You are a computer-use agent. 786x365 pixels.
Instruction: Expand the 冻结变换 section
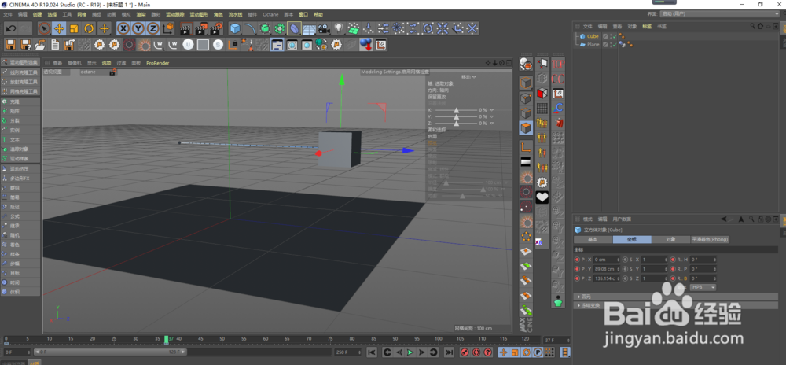pos(675,305)
